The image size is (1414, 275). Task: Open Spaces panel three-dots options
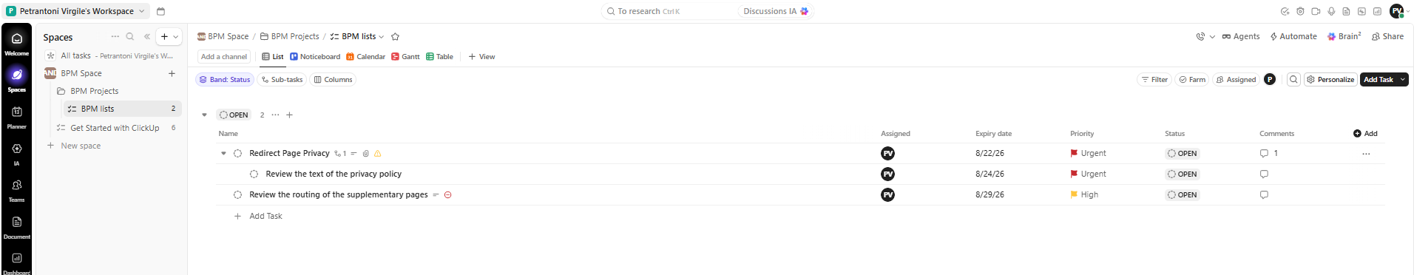[115, 36]
